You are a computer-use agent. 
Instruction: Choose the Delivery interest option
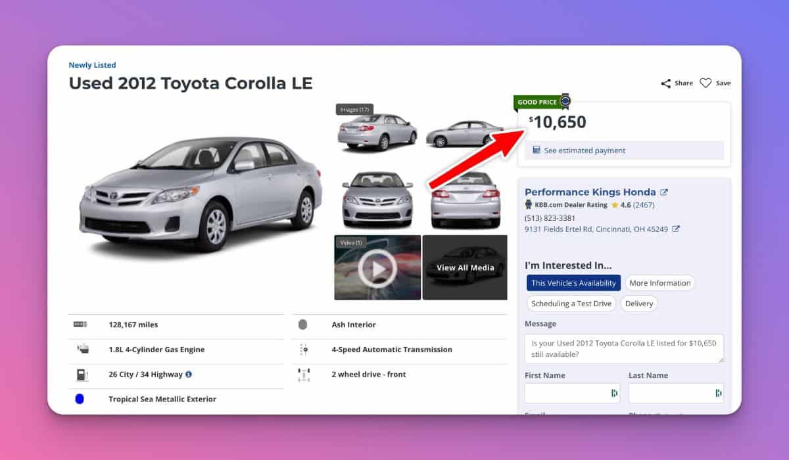tap(639, 304)
